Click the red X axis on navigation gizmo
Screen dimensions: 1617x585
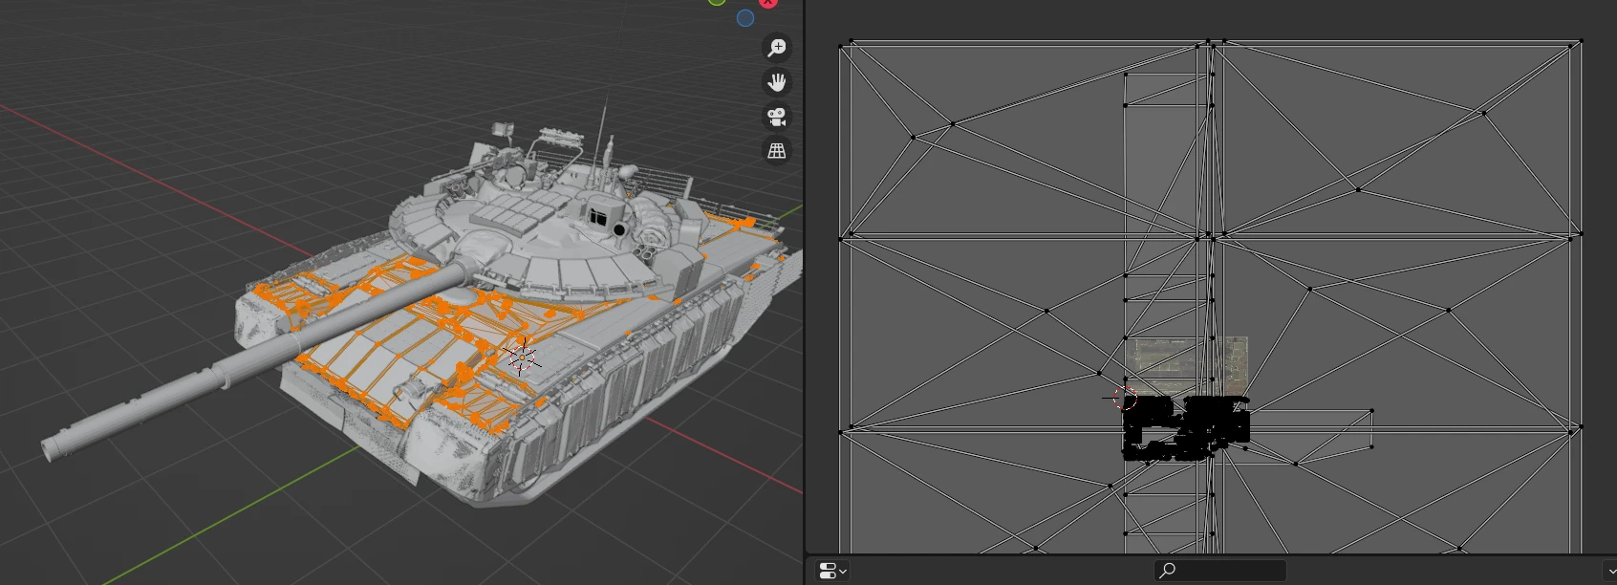coord(768,3)
